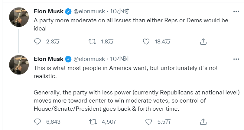
Task: Open Elon Musk profile from second tweet name
Action: pos(49,59)
